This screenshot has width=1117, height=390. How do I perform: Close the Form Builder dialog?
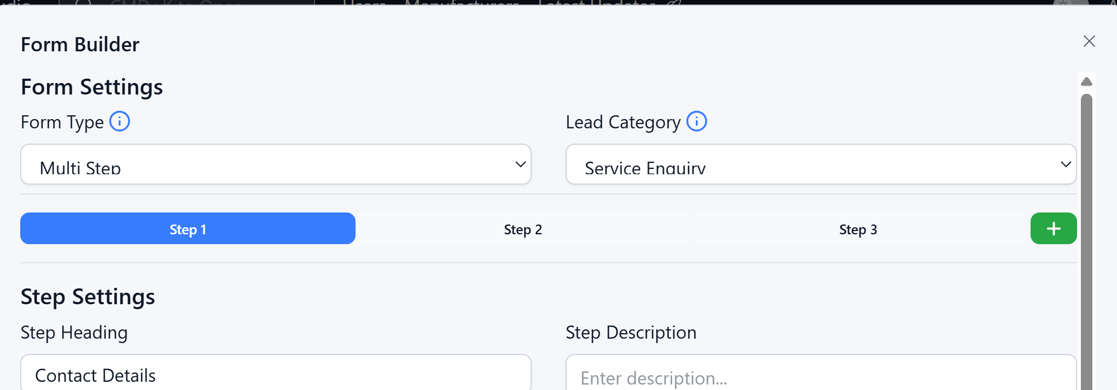(1089, 42)
